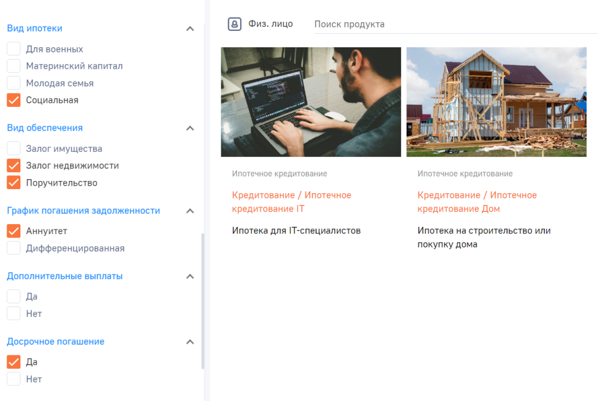Image resolution: width=598 pixels, height=401 pixels.
Task: Tick the Молодая семья checkbox
Action: pos(14,83)
